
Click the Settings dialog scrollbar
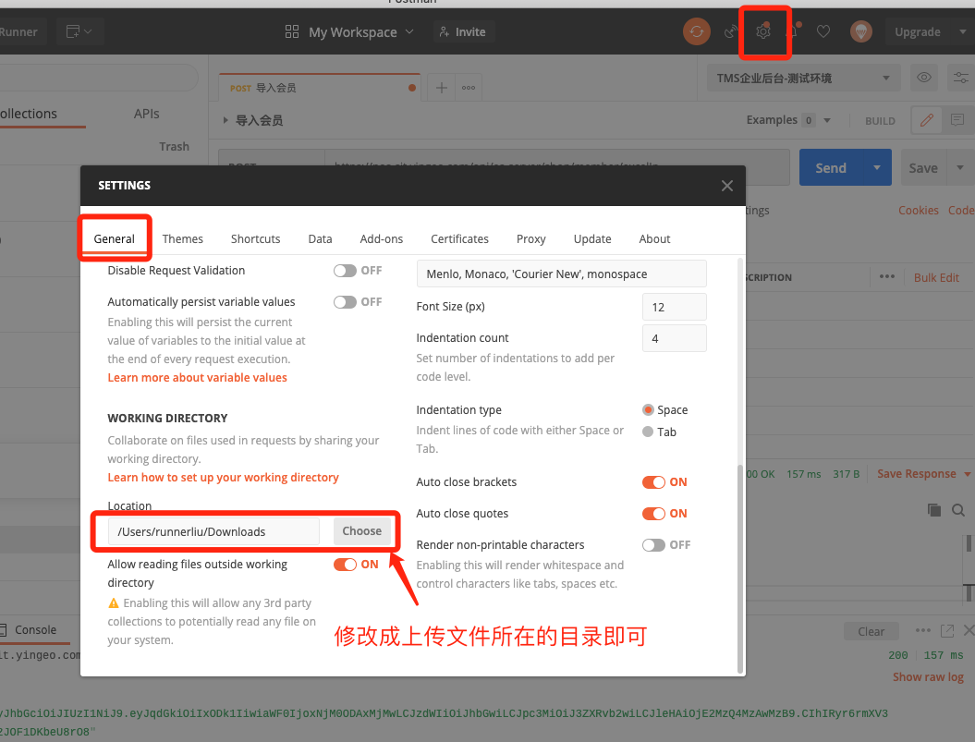coord(740,568)
